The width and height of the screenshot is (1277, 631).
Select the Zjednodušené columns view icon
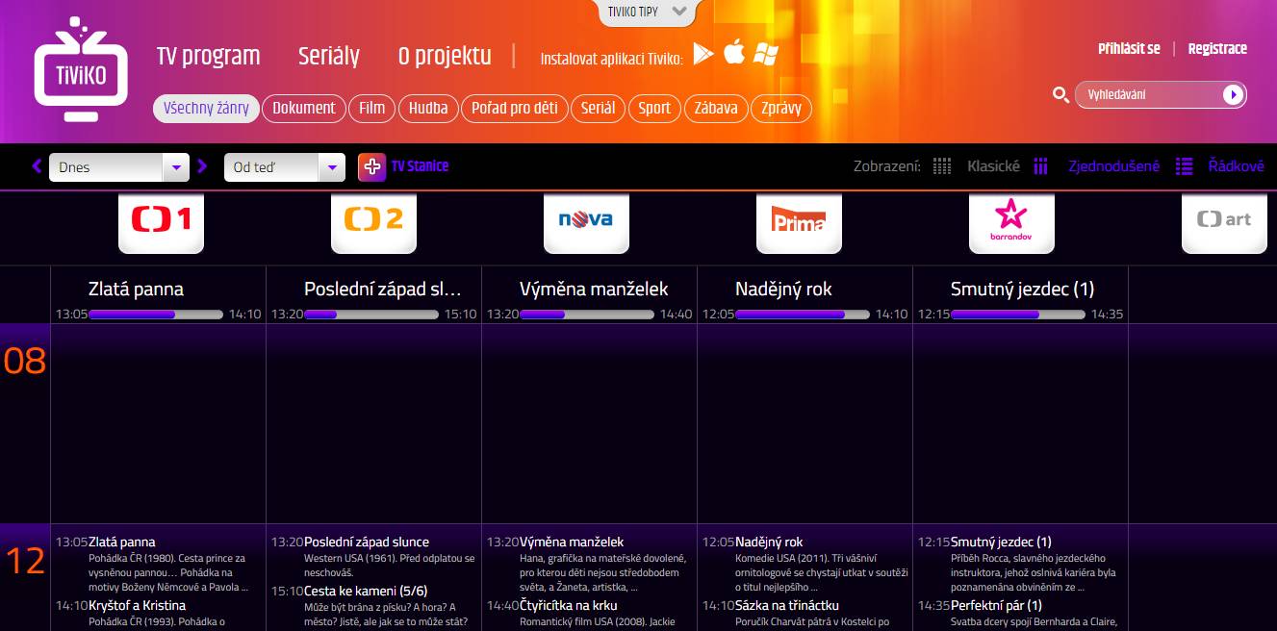[x=1040, y=166]
